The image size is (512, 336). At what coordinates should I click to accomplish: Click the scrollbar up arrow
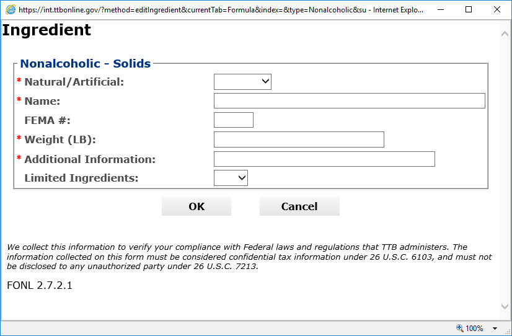[x=505, y=33]
